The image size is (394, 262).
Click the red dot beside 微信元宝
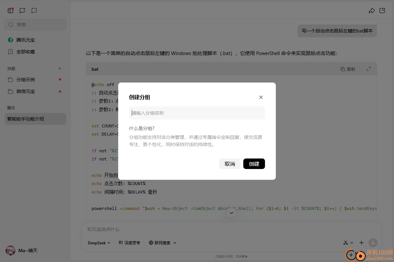click(x=60, y=91)
